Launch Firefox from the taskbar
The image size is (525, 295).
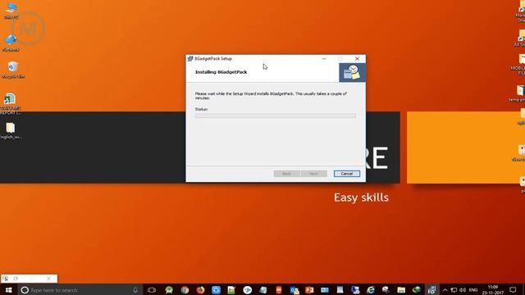tap(200, 290)
